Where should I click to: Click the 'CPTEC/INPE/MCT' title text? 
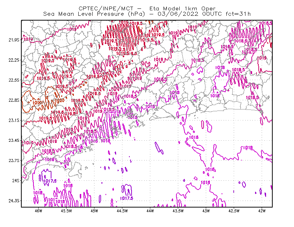(x=106, y=8)
